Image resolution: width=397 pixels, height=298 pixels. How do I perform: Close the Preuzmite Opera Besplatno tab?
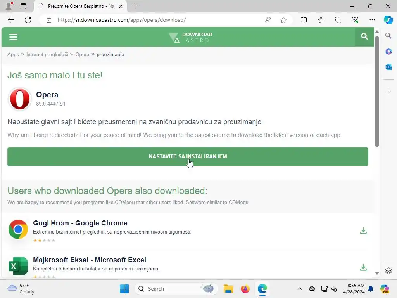[x=121, y=6]
